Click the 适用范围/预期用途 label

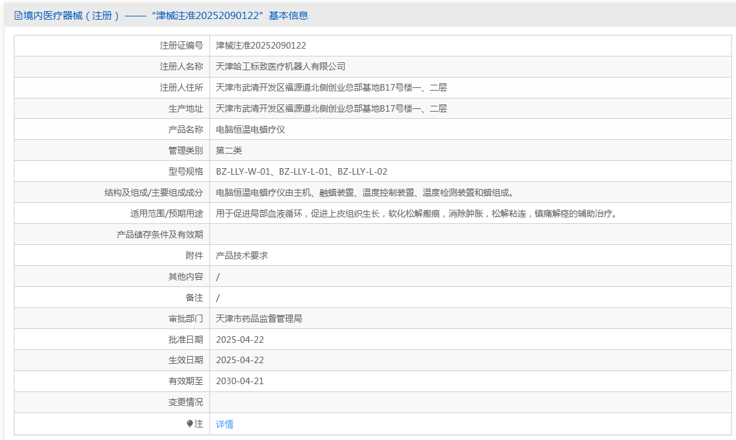(167, 213)
